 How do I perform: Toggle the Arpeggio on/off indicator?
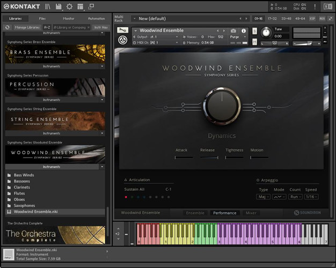tap(257, 180)
